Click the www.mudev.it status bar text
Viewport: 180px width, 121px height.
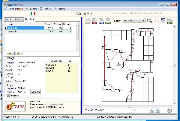[x=65, y=117]
